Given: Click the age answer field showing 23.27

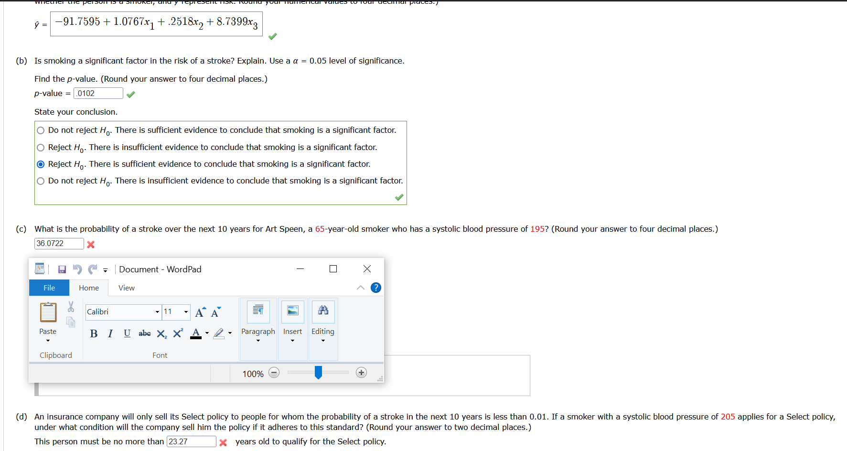Looking at the screenshot, I should 191,441.
